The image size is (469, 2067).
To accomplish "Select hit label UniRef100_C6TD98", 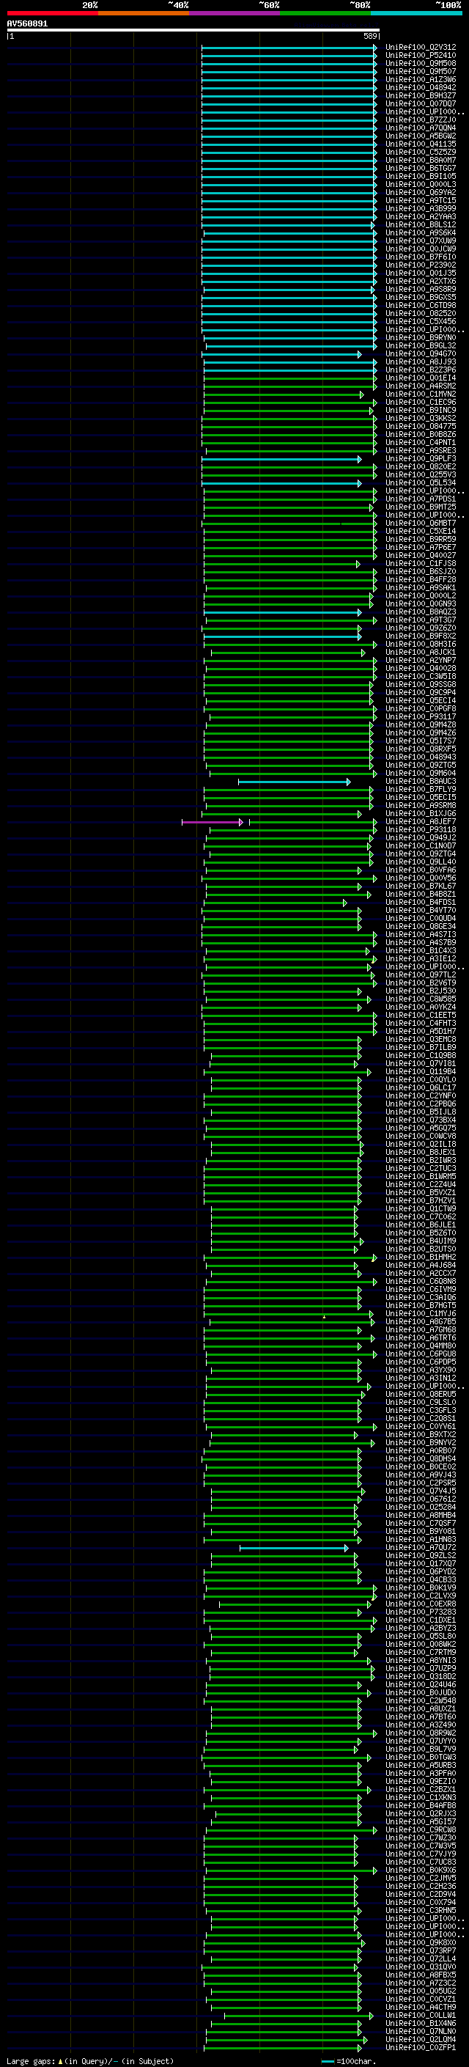I will click(x=421, y=306).
